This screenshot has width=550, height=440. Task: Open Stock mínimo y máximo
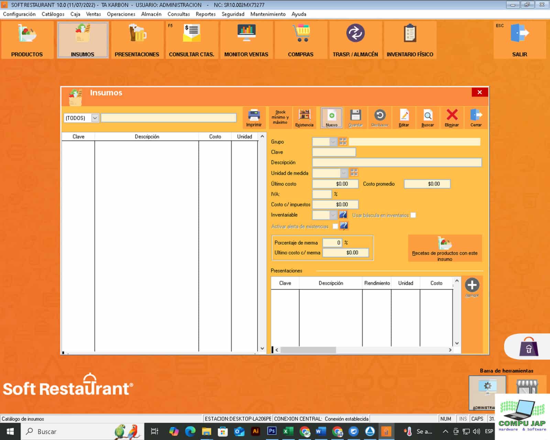tap(280, 118)
